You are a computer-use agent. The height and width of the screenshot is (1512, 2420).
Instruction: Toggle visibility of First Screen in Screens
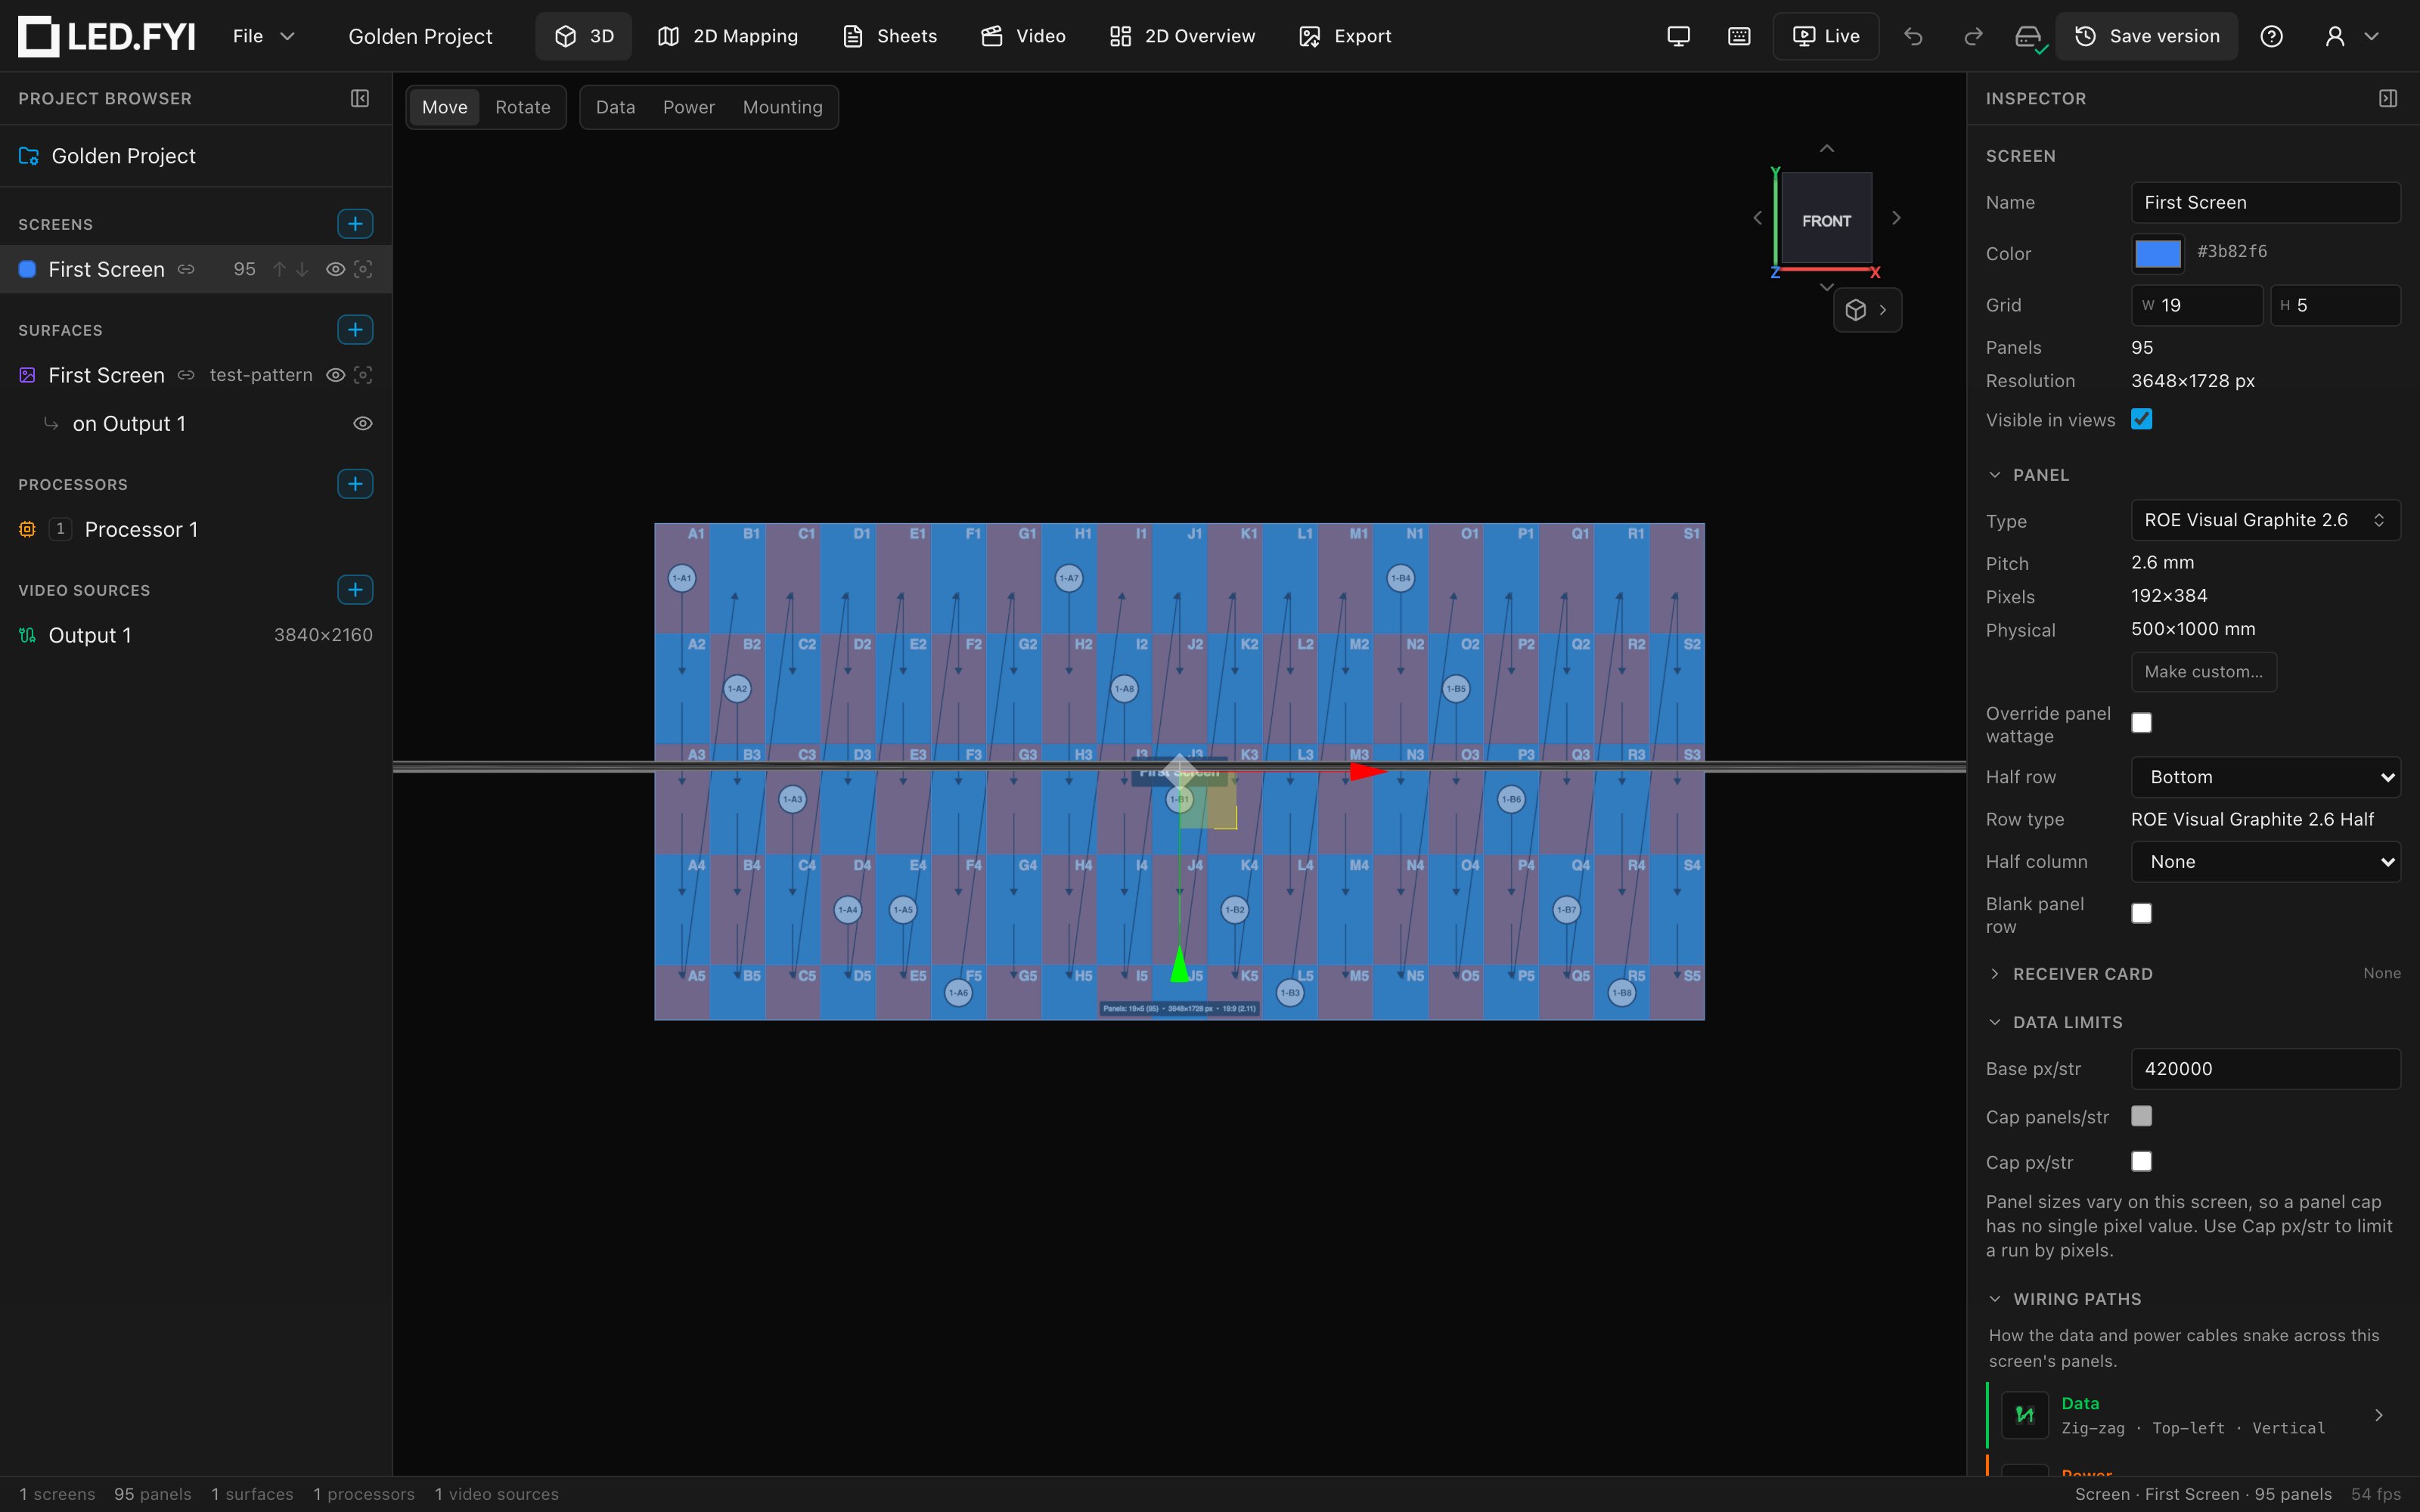336,269
